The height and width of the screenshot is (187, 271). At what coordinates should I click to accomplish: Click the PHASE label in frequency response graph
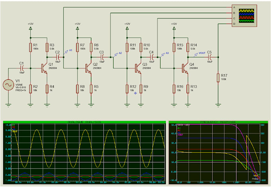point(255,179)
